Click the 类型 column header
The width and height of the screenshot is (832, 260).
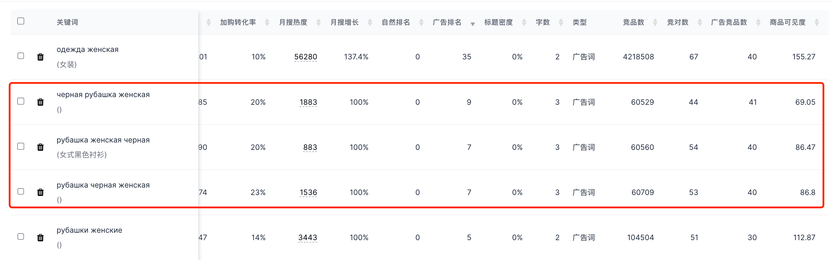579,22
